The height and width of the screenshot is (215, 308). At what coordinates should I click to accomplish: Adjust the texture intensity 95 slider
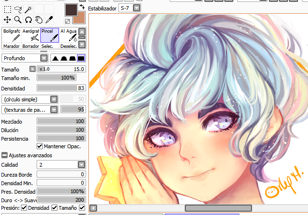73,109
